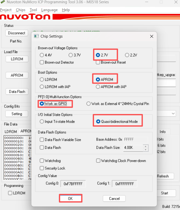Image resolution: width=180 pixels, height=210 pixels.
Task: Close the Chip Settings dialog
Action: [151, 36]
